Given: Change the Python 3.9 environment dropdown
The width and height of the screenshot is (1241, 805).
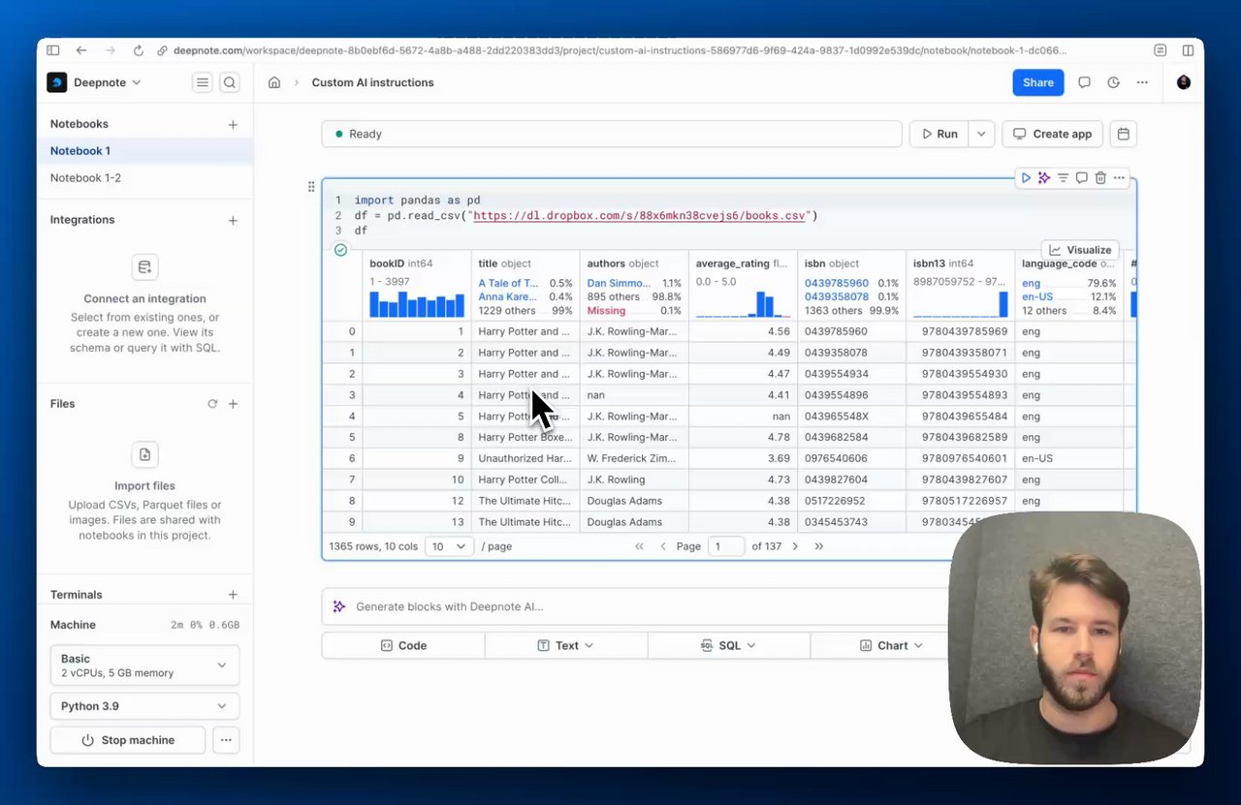Looking at the screenshot, I should (x=144, y=706).
